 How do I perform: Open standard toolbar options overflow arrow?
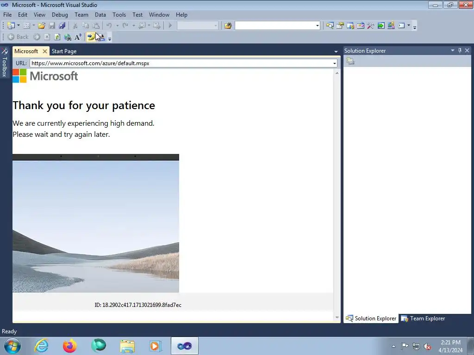pyautogui.click(x=415, y=27)
